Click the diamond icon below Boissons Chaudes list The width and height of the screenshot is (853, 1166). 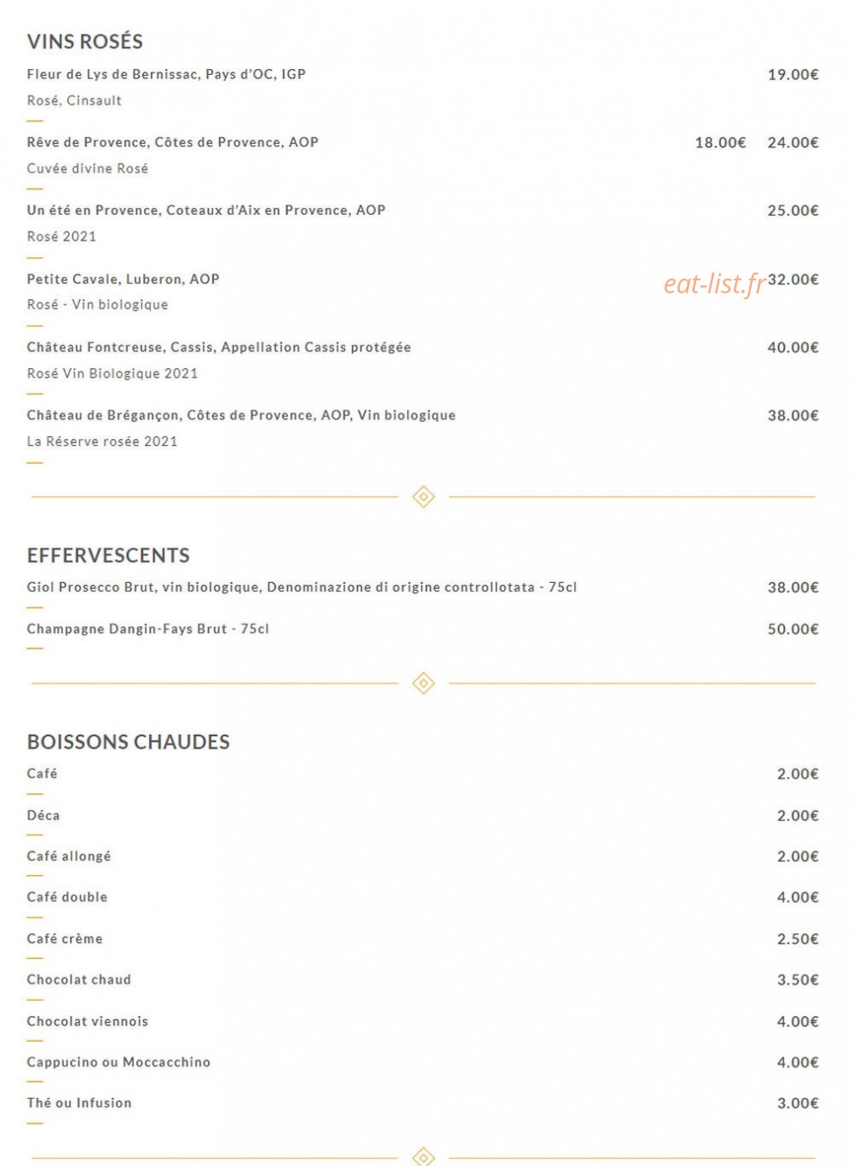pos(423,1157)
